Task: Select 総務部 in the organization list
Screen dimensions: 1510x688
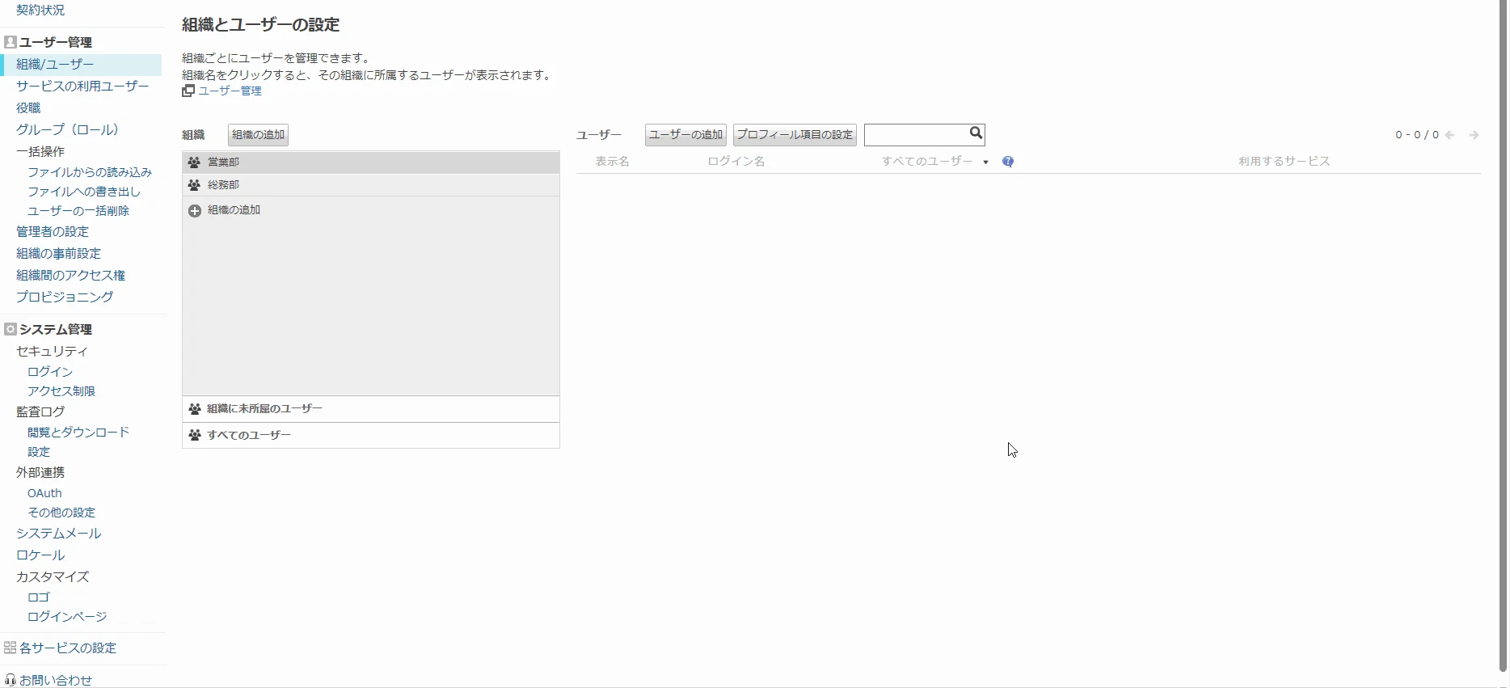Action: 371,185
